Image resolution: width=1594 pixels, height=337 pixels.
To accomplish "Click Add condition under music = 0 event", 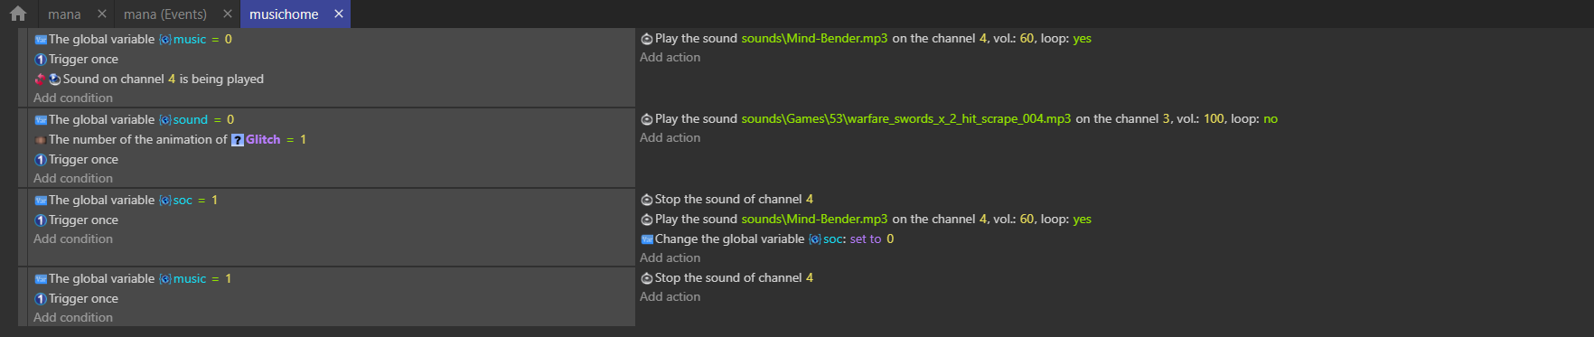I will (73, 98).
